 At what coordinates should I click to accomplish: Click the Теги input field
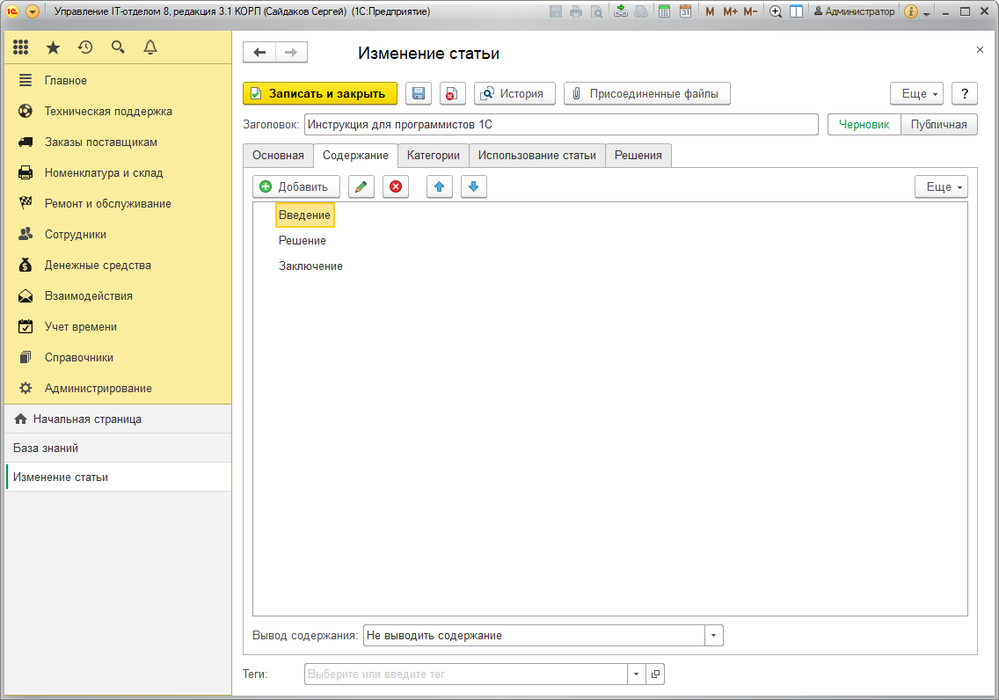466,674
